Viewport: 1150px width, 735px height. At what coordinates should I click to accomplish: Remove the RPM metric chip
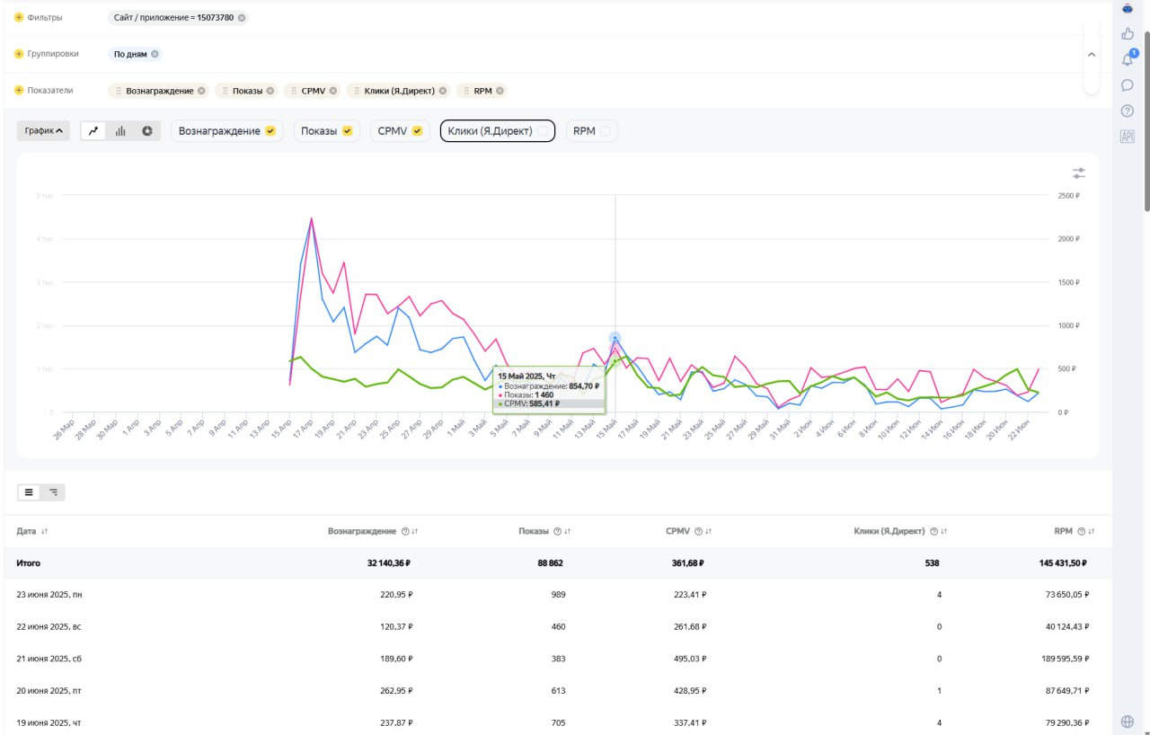[500, 91]
